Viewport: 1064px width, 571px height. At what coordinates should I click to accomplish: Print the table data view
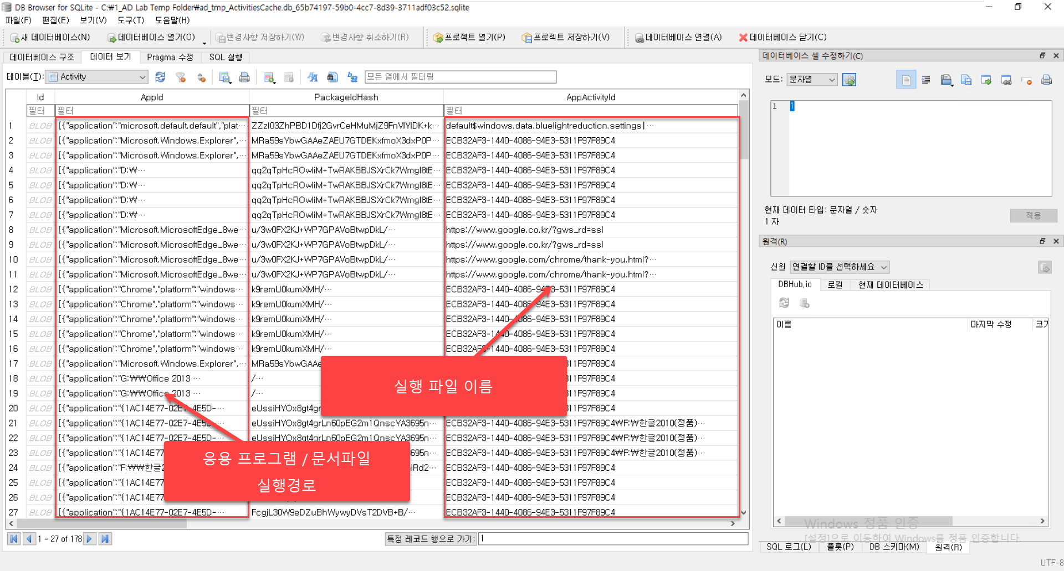point(244,77)
